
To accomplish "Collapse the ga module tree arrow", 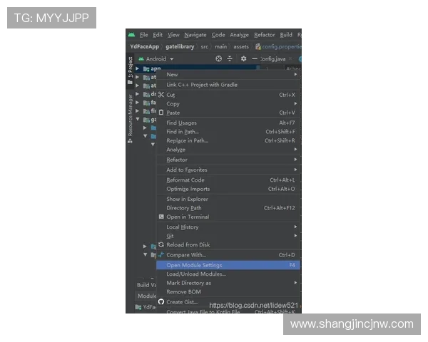I will [x=138, y=119].
